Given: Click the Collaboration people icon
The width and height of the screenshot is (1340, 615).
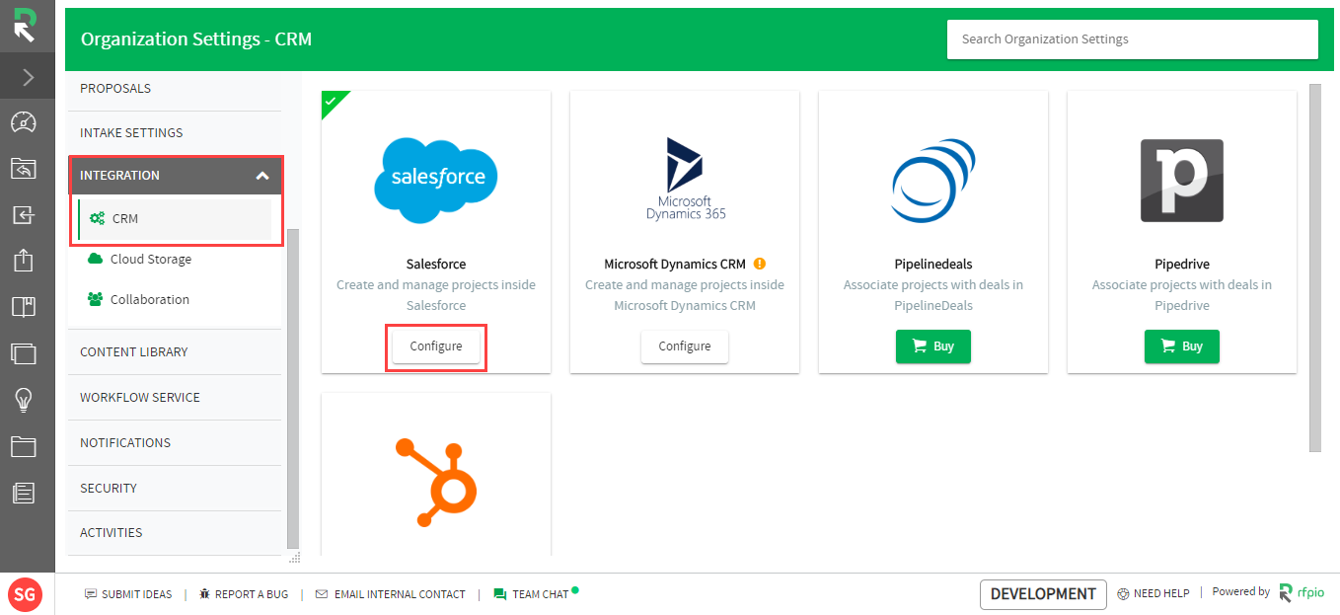Looking at the screenshot, I should [96, 299].
